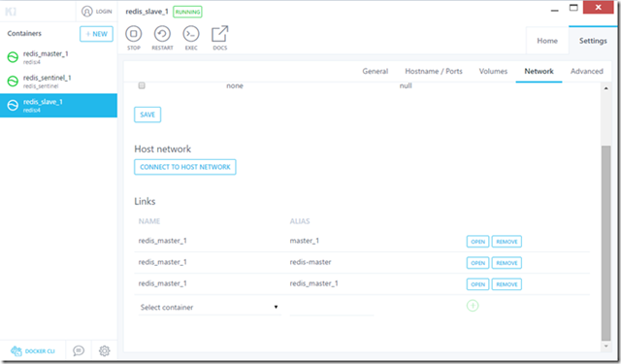Maximize the Kitematic window
The width and height of the screenshot is (621, 364).
[573, 8]
